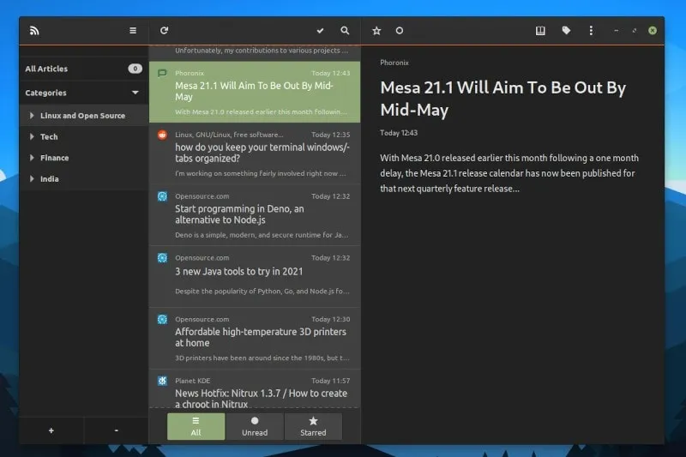Image resolution: width=686 pixels, height=457 pixels.
Task: Click the RSS feed icon in header
Action: pyautogui.click(x=34, y=31)
